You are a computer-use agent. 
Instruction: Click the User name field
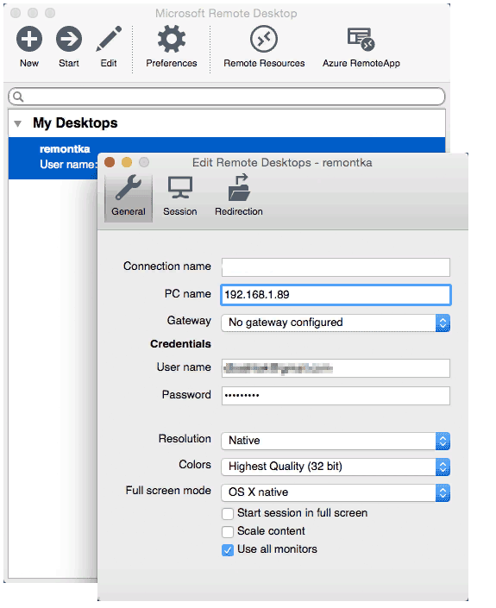pyautogui.click(x=336, y=368)
